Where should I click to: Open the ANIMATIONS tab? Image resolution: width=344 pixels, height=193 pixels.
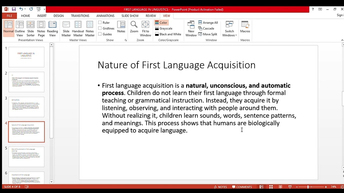pyautogui.click(x=105, y=16)
